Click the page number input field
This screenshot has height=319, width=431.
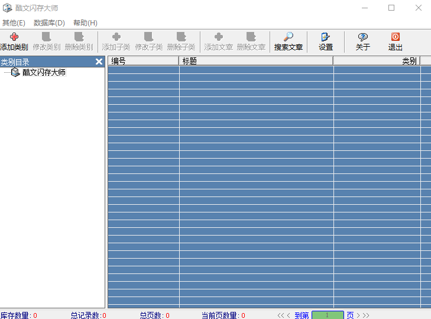click(x=328, y=315)
